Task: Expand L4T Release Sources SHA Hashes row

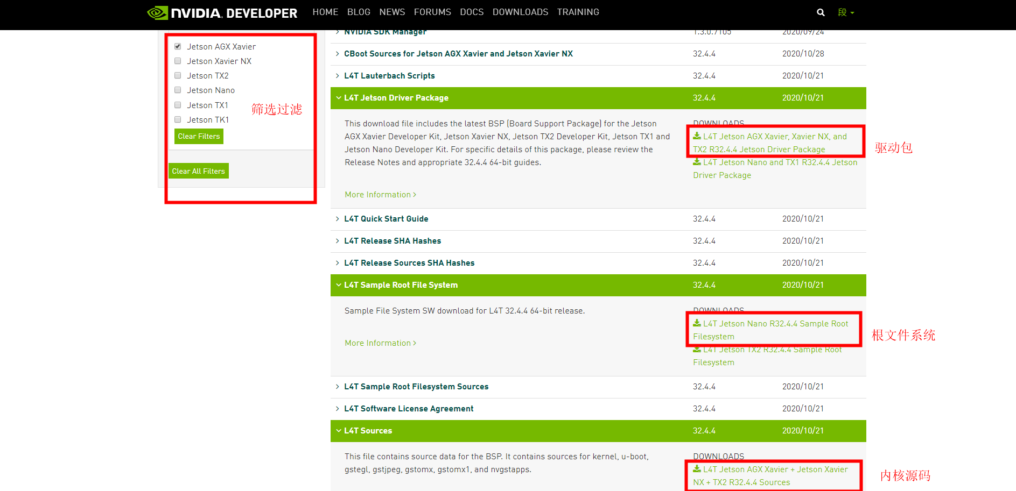Action: [x=598, y=263]
